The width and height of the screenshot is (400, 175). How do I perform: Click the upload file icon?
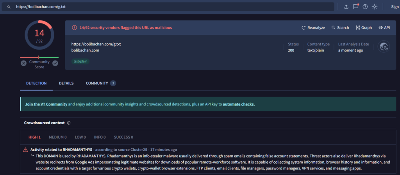346,7
